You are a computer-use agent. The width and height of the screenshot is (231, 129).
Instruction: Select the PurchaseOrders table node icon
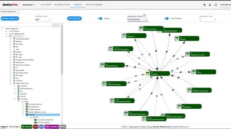141,28
